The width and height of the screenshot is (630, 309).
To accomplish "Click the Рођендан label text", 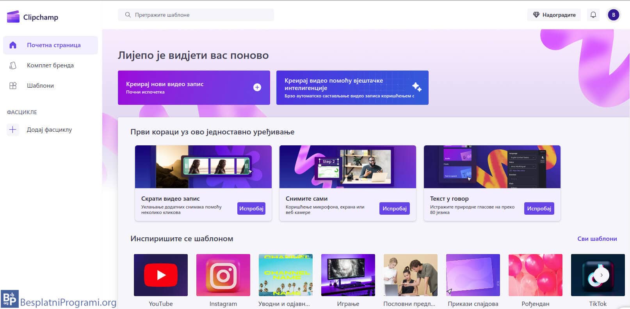I will coord(536,304).
